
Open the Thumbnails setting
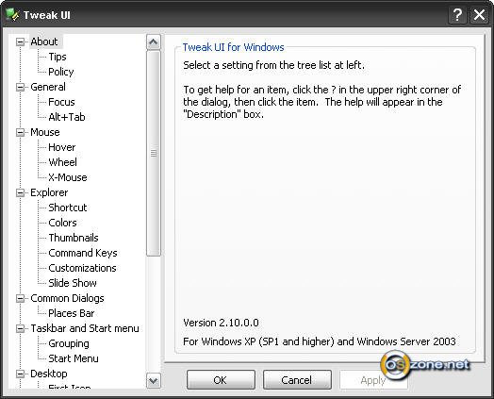pos(74,238)
